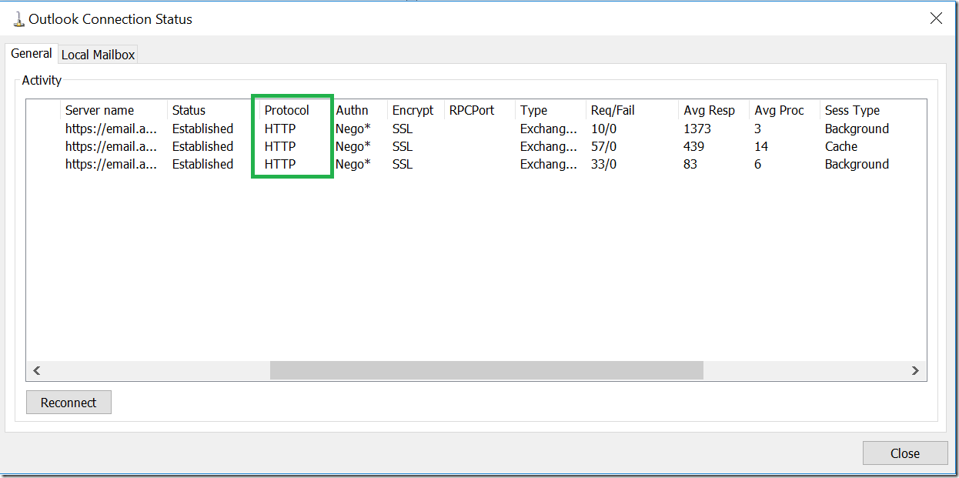Viewport: 959px width, 478px height.
Task: Click the Outlook Connection Status title icon
Action: (18, 19)
